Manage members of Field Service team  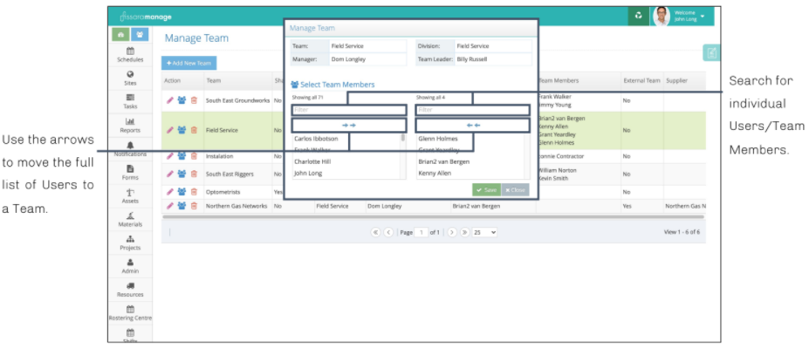point(182,130)
